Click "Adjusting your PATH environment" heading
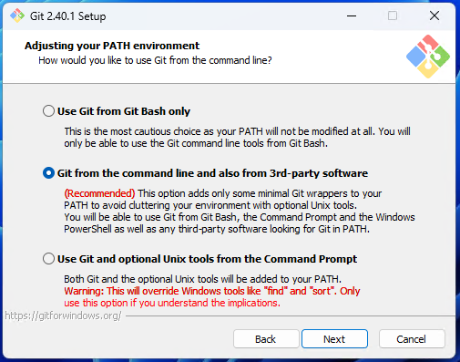Screen dimensions: 460x362 [x=112, y=46]
